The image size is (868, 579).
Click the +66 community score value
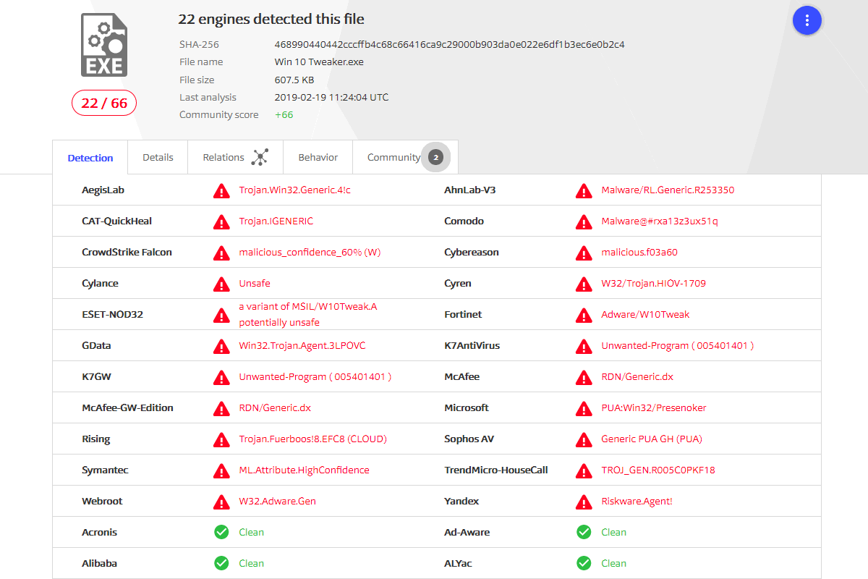tap(284, 114)
